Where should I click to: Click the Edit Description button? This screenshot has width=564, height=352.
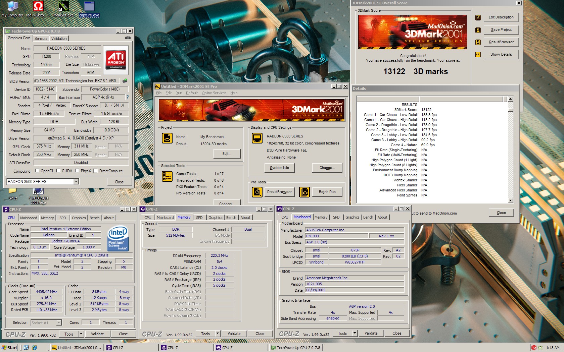tap(501, 17)
